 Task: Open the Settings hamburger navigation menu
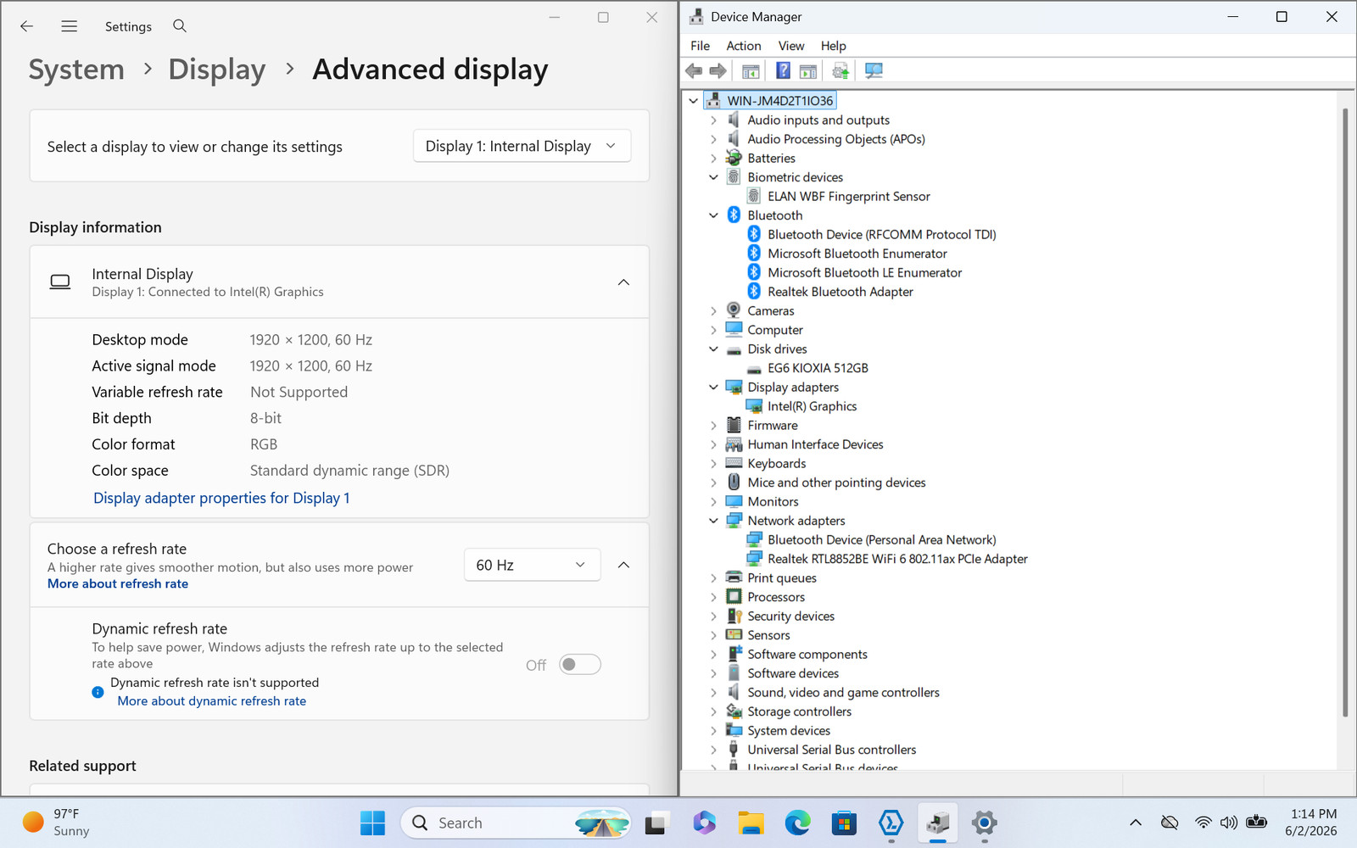70,26
